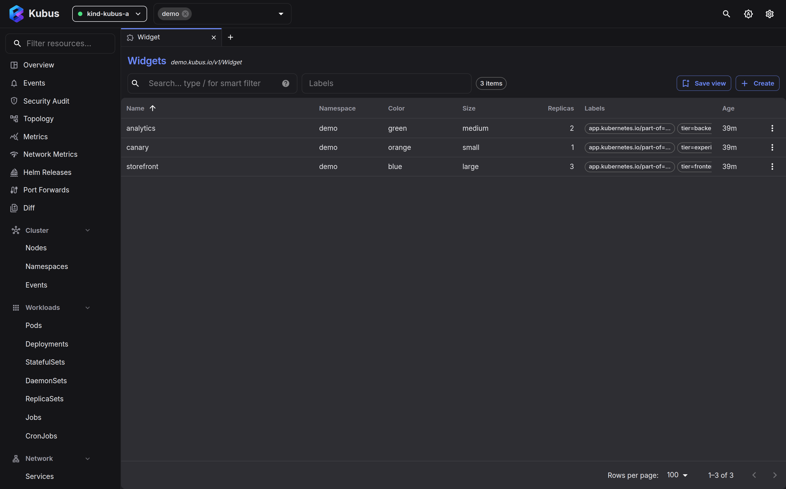Viewport: 786px width, 489px height.
Task: Open actions menu for canary row
Action: (x=772, y=147)
